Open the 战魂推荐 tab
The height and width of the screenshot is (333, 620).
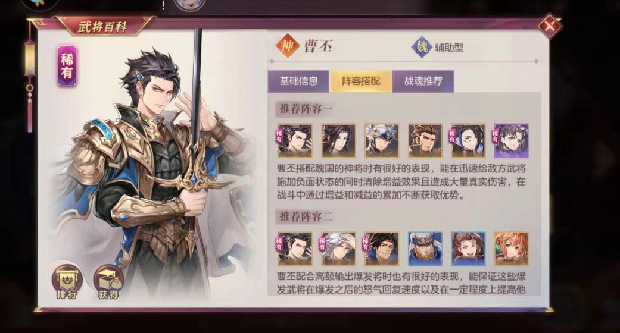click(423, 81)
